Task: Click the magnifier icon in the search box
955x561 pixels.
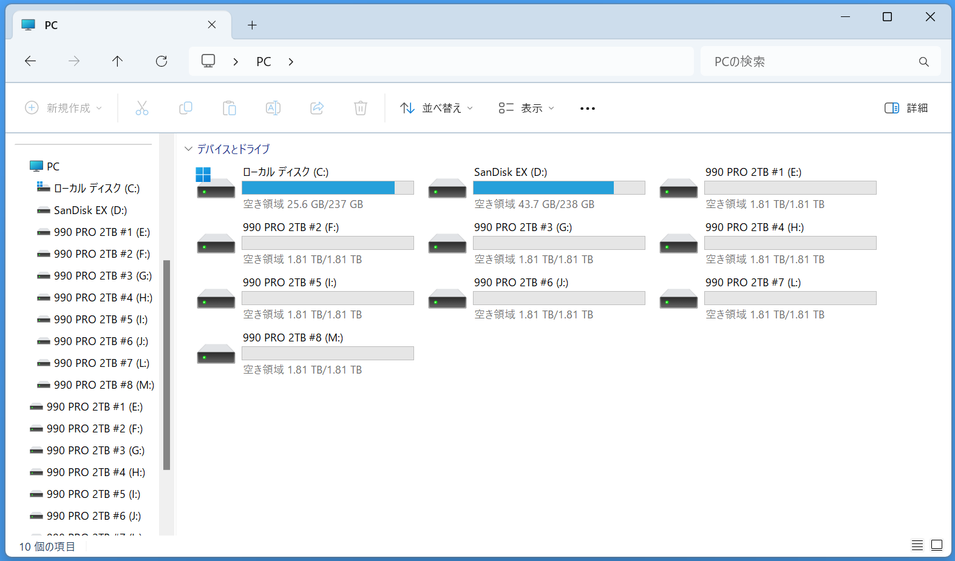Action: (924, 61)
